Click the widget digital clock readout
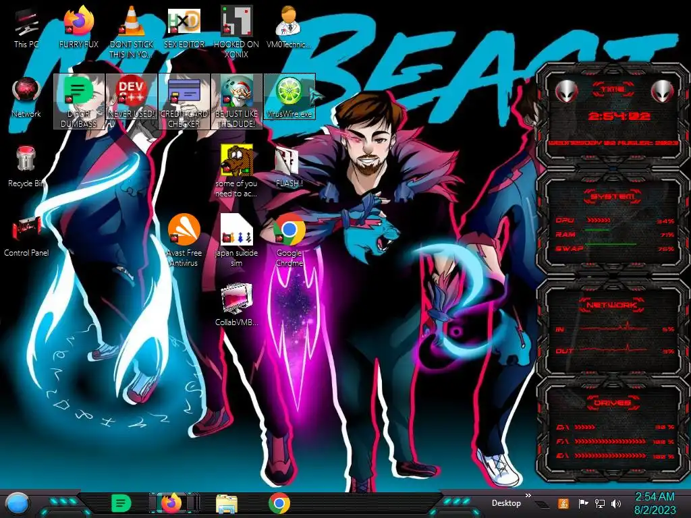The width and height of the screenshot is (691, 518). click(619, 116)
